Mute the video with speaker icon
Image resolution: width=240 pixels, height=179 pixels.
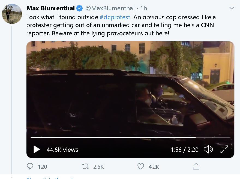tap(208, 149)
